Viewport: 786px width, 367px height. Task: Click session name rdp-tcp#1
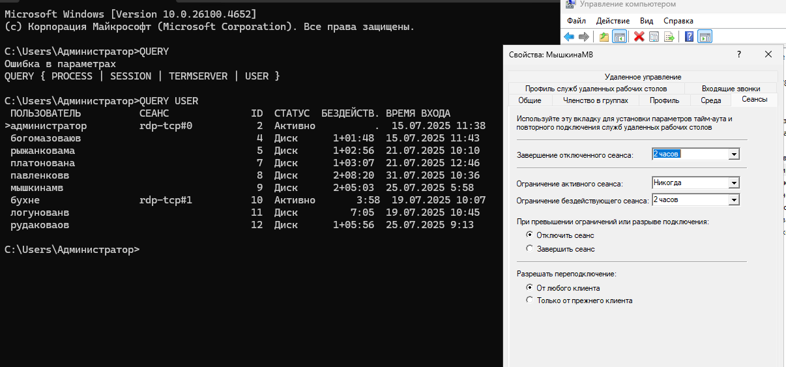166,200
